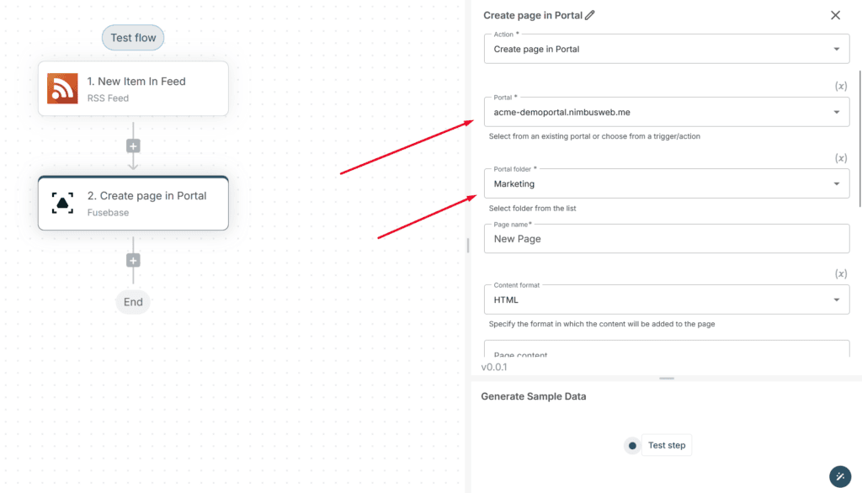Toggle dynamic value (x) for Content format

(x=841, y=273)
